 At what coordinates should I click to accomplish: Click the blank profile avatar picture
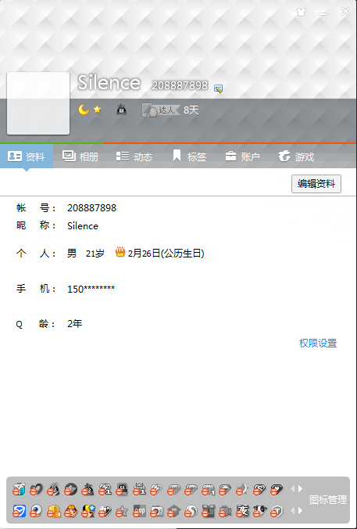pos(38,103)
